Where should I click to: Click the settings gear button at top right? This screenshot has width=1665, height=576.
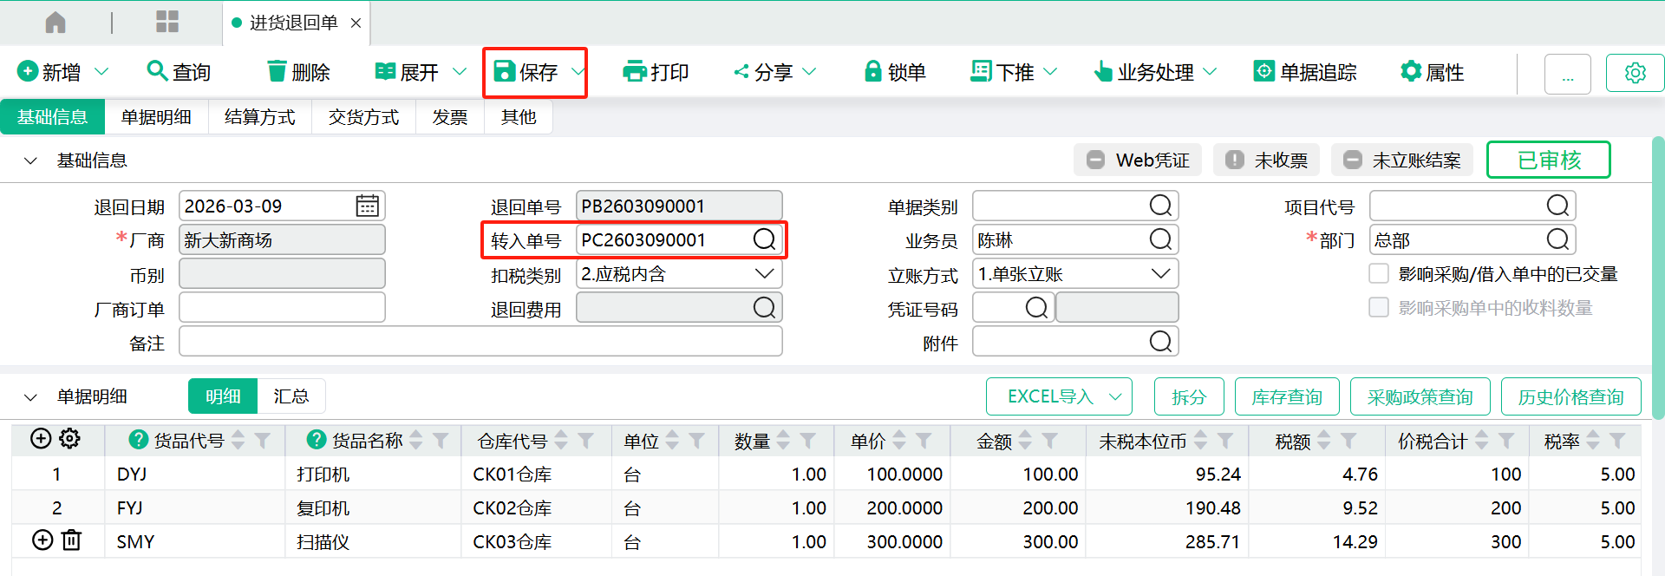[x=1635, y=73]
